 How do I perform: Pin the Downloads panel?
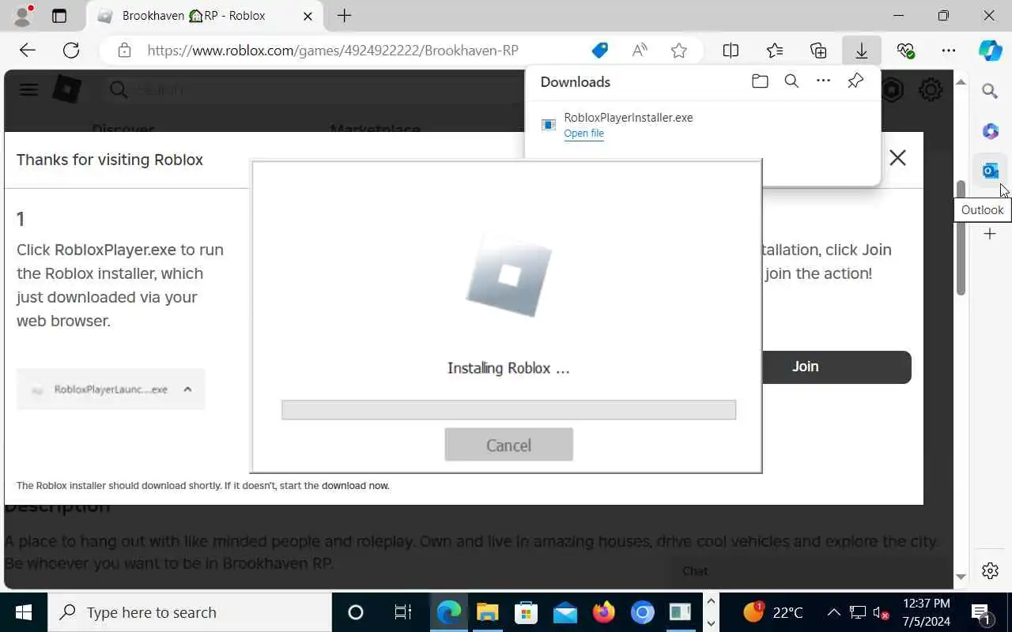click(x=855, y=81)
